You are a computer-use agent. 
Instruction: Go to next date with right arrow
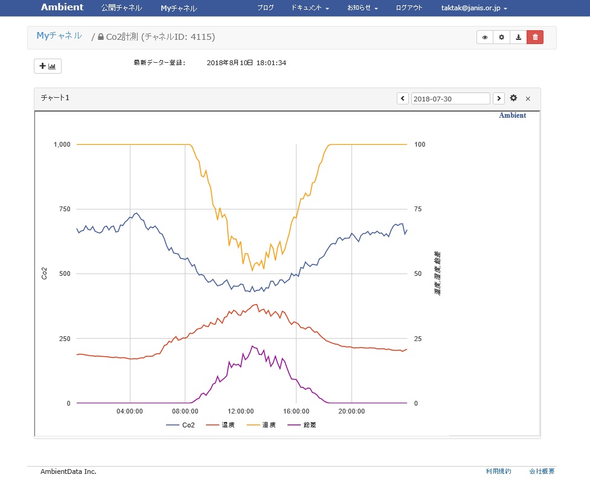(499, 98)
